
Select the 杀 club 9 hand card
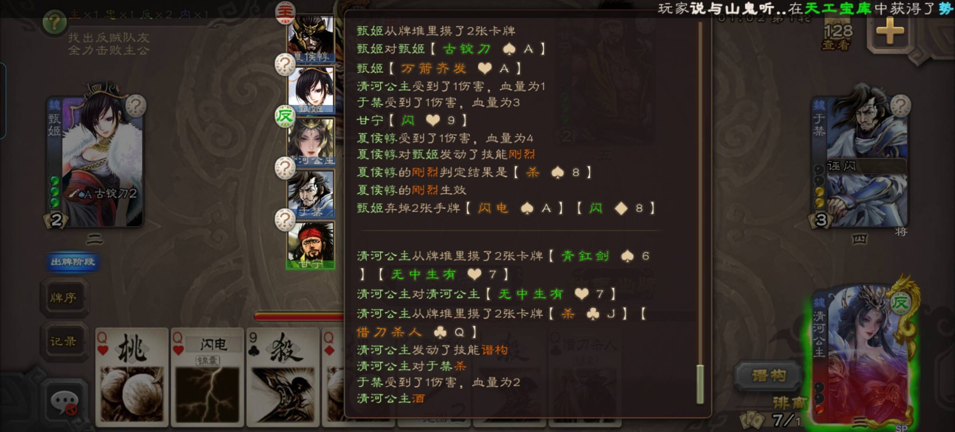[x=282, y=376]
